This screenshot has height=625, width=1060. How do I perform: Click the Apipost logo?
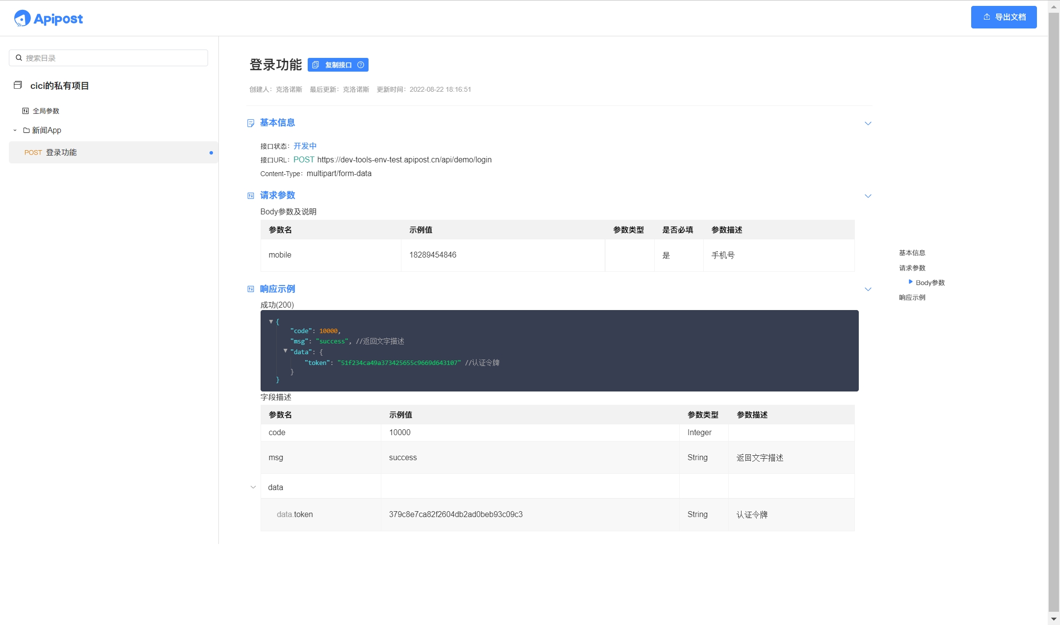coord(48,18)
